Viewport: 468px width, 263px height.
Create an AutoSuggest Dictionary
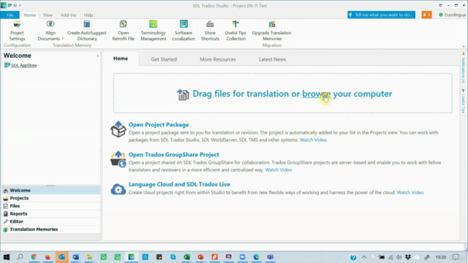point(86,31)
